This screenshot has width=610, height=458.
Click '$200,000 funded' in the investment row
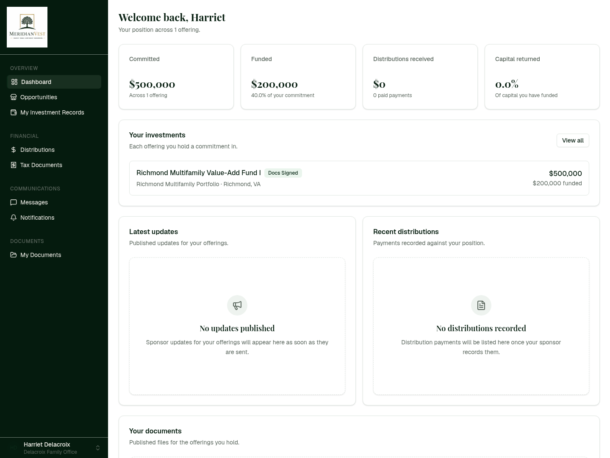pyautogui.click(x=557, y=183)
